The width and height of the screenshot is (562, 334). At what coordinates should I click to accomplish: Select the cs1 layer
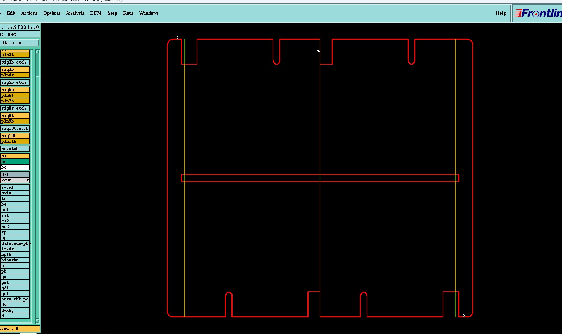15,210
